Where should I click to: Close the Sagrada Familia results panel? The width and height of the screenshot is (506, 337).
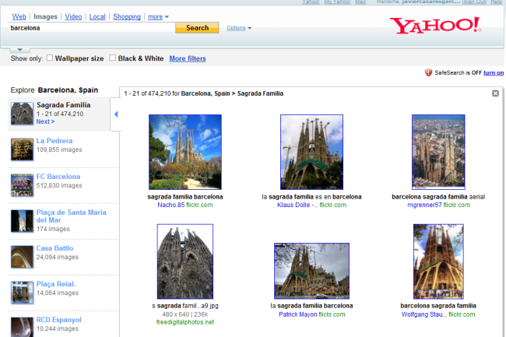(495, 93)
